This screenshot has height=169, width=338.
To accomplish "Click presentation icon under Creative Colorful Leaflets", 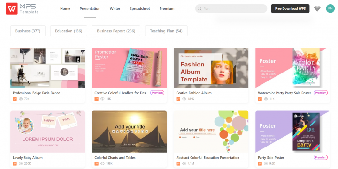I will pos(96,99).
